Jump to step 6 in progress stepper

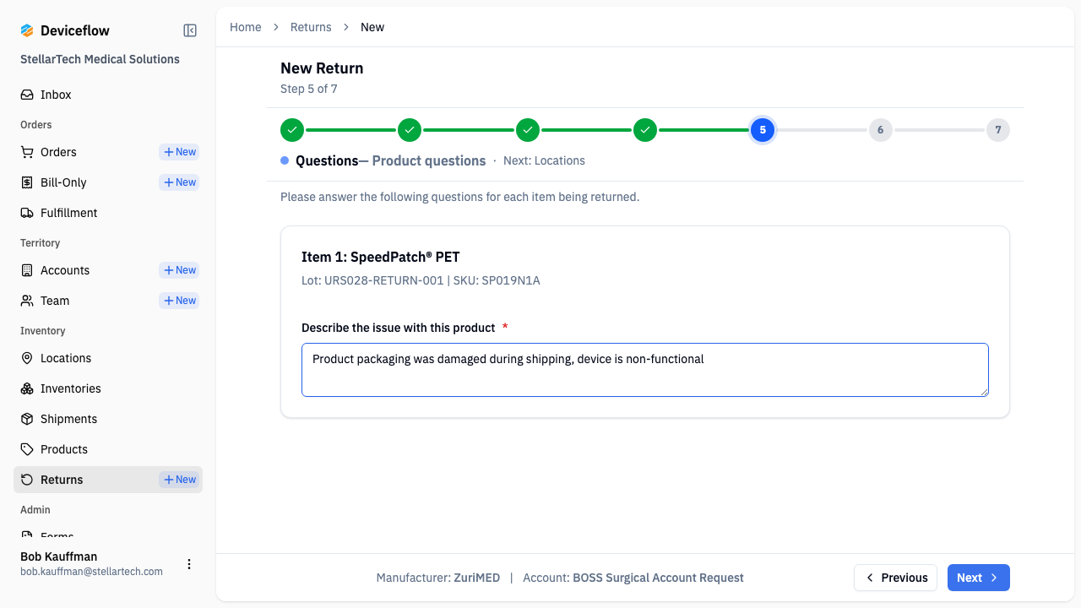point(880,130)
